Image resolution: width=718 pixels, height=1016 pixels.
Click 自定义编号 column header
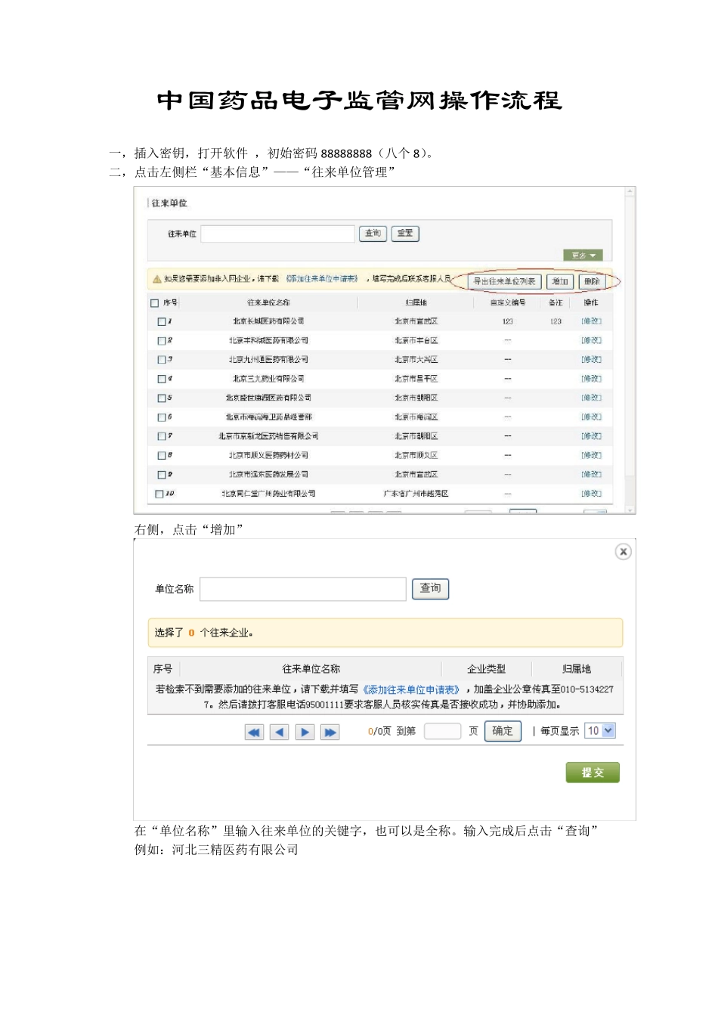508,303
